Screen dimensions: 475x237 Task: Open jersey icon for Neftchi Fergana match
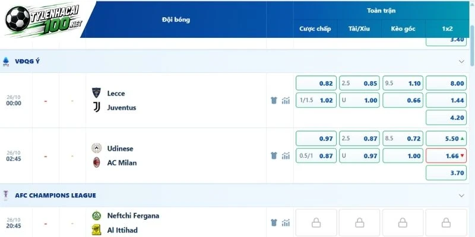(x=274, y=223)
